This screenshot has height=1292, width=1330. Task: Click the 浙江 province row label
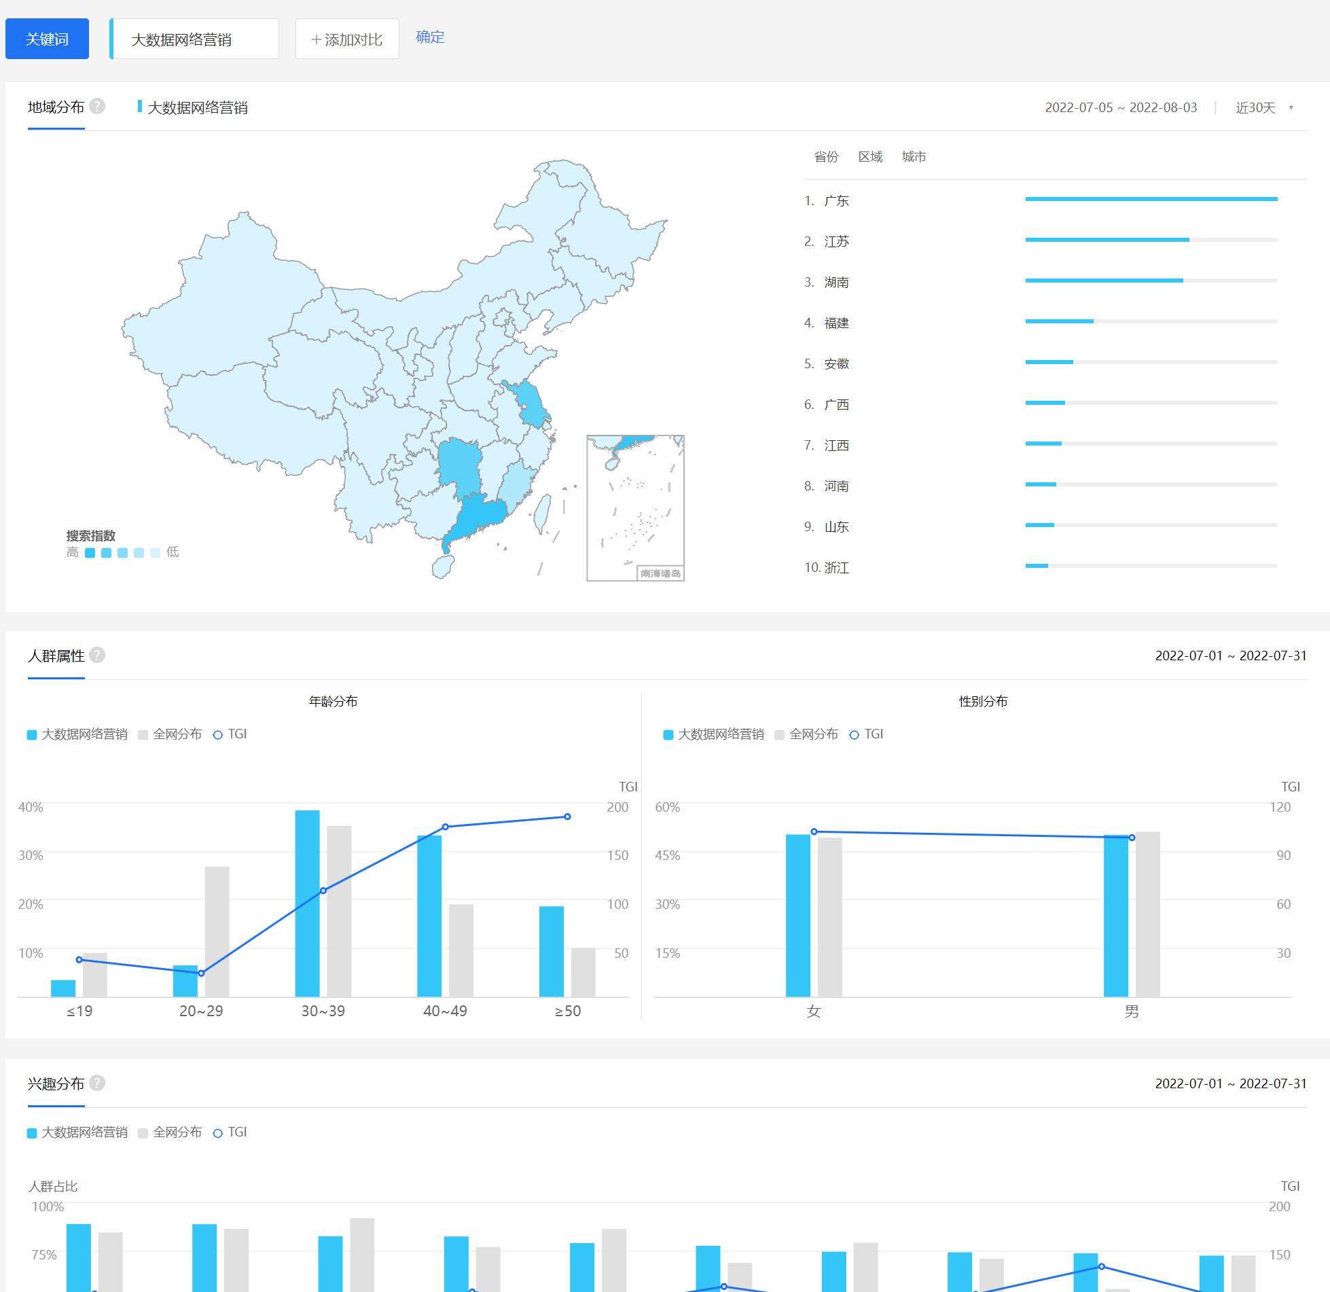(x=836, y=568)
